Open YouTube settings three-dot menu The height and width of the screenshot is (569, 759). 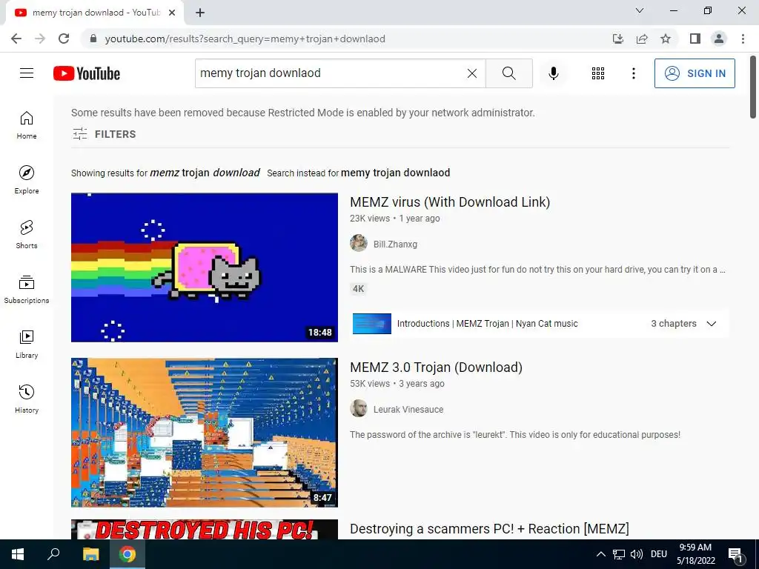coord(633,73)
